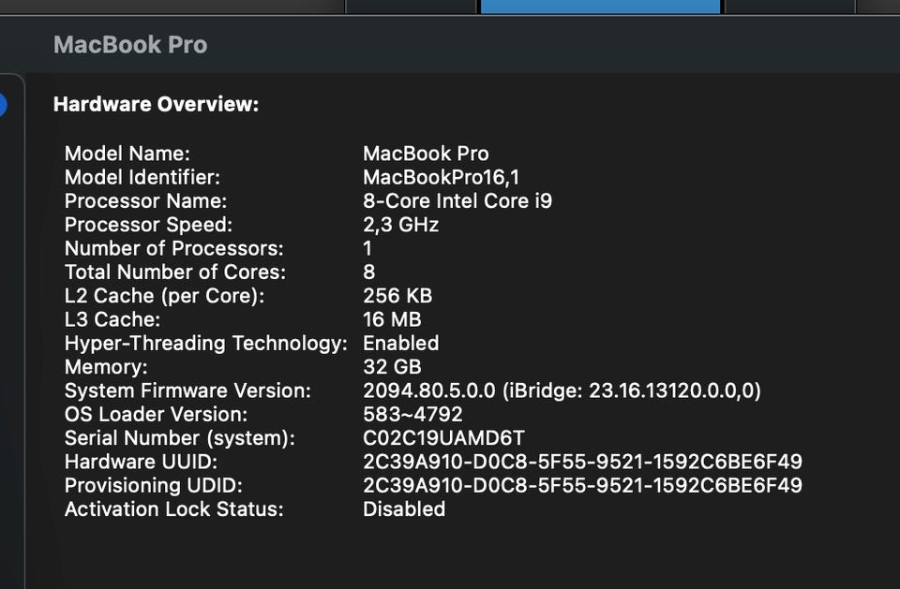The height and width of the screenshot is (589, 900).
Task: Click the MacBook Pro window title
Action: (130, 45)
